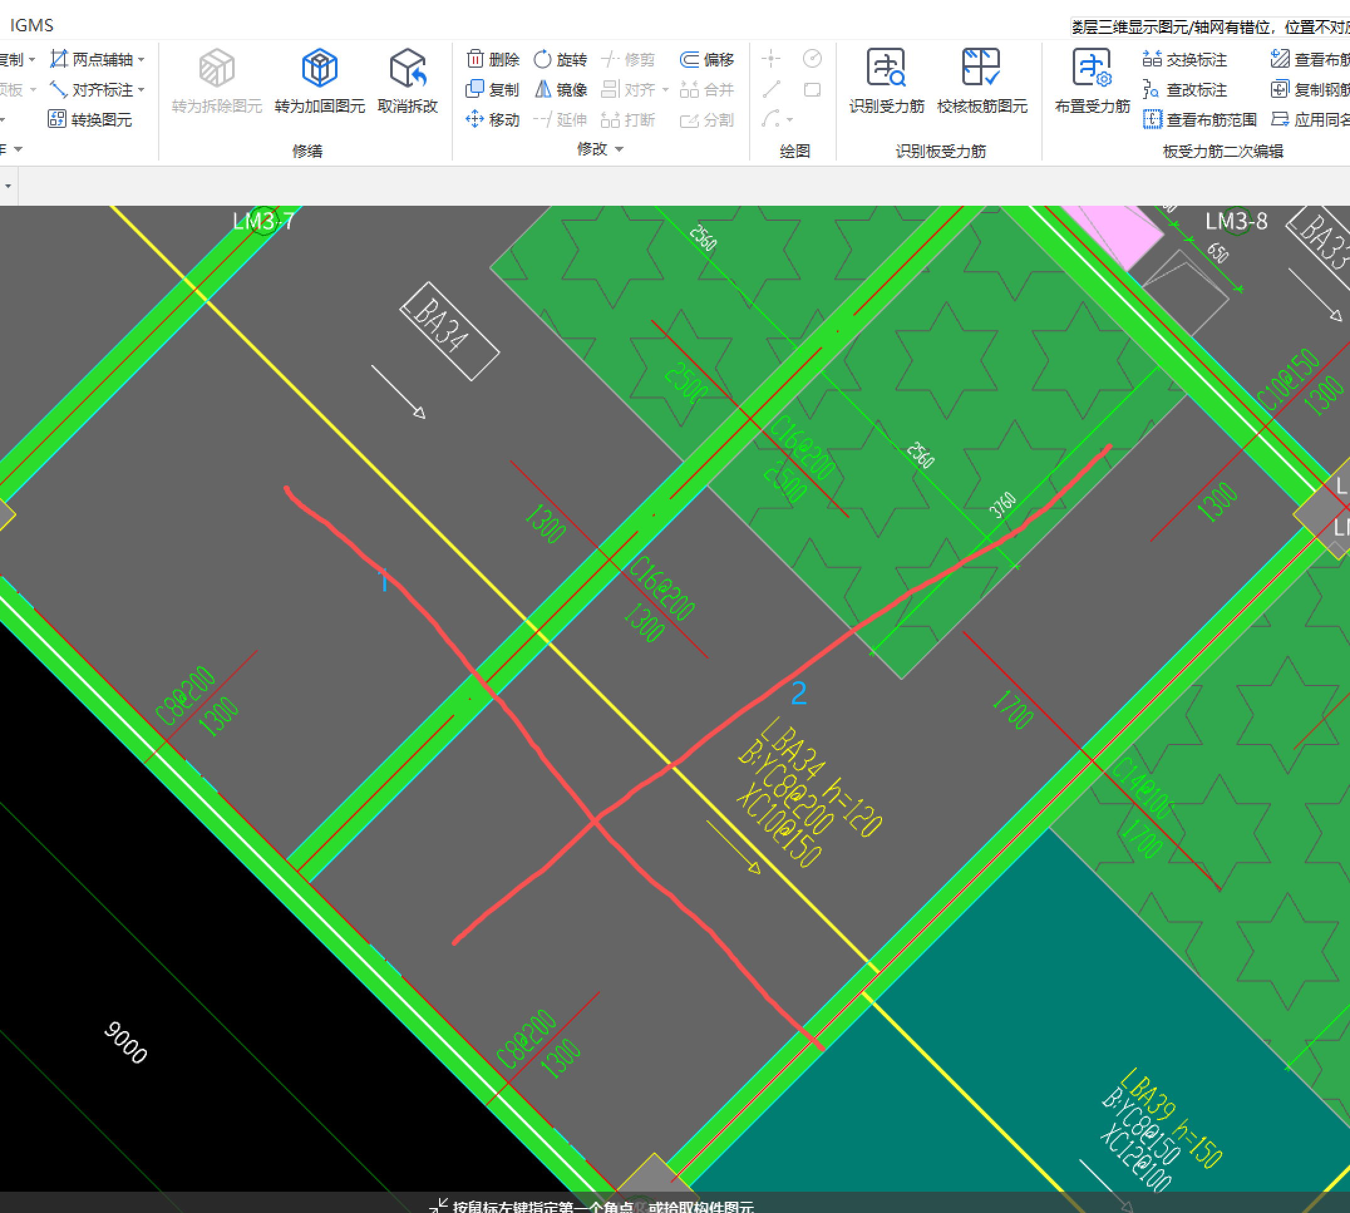Expand the 两点辅轴 dropdown arrow
1350x1213 pixels.
pos(141,60)
